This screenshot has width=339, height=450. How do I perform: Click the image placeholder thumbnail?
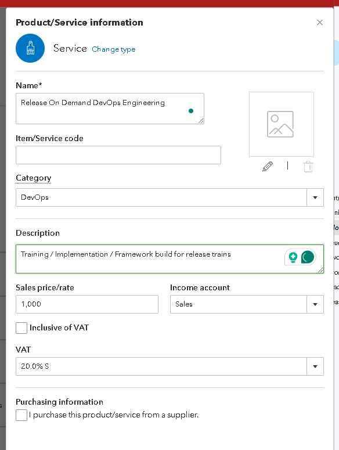282,124
